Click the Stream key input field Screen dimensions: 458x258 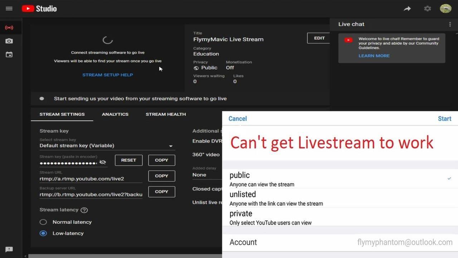[x=68, y=163]
